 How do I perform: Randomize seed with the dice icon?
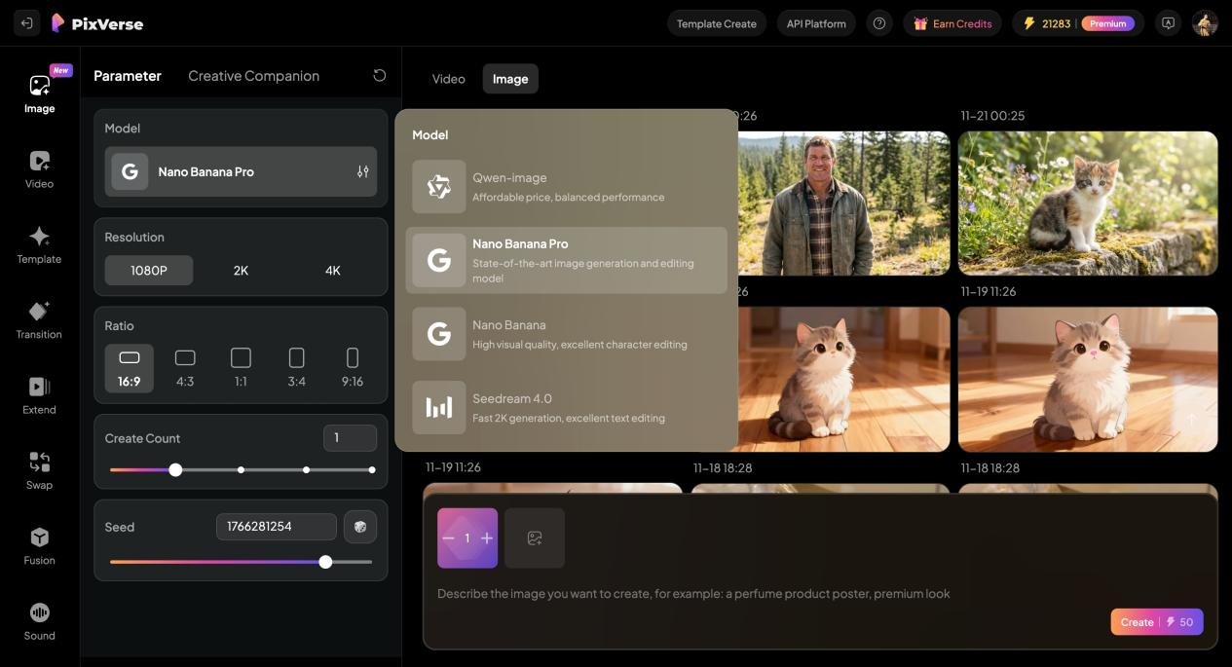point(360,527)
